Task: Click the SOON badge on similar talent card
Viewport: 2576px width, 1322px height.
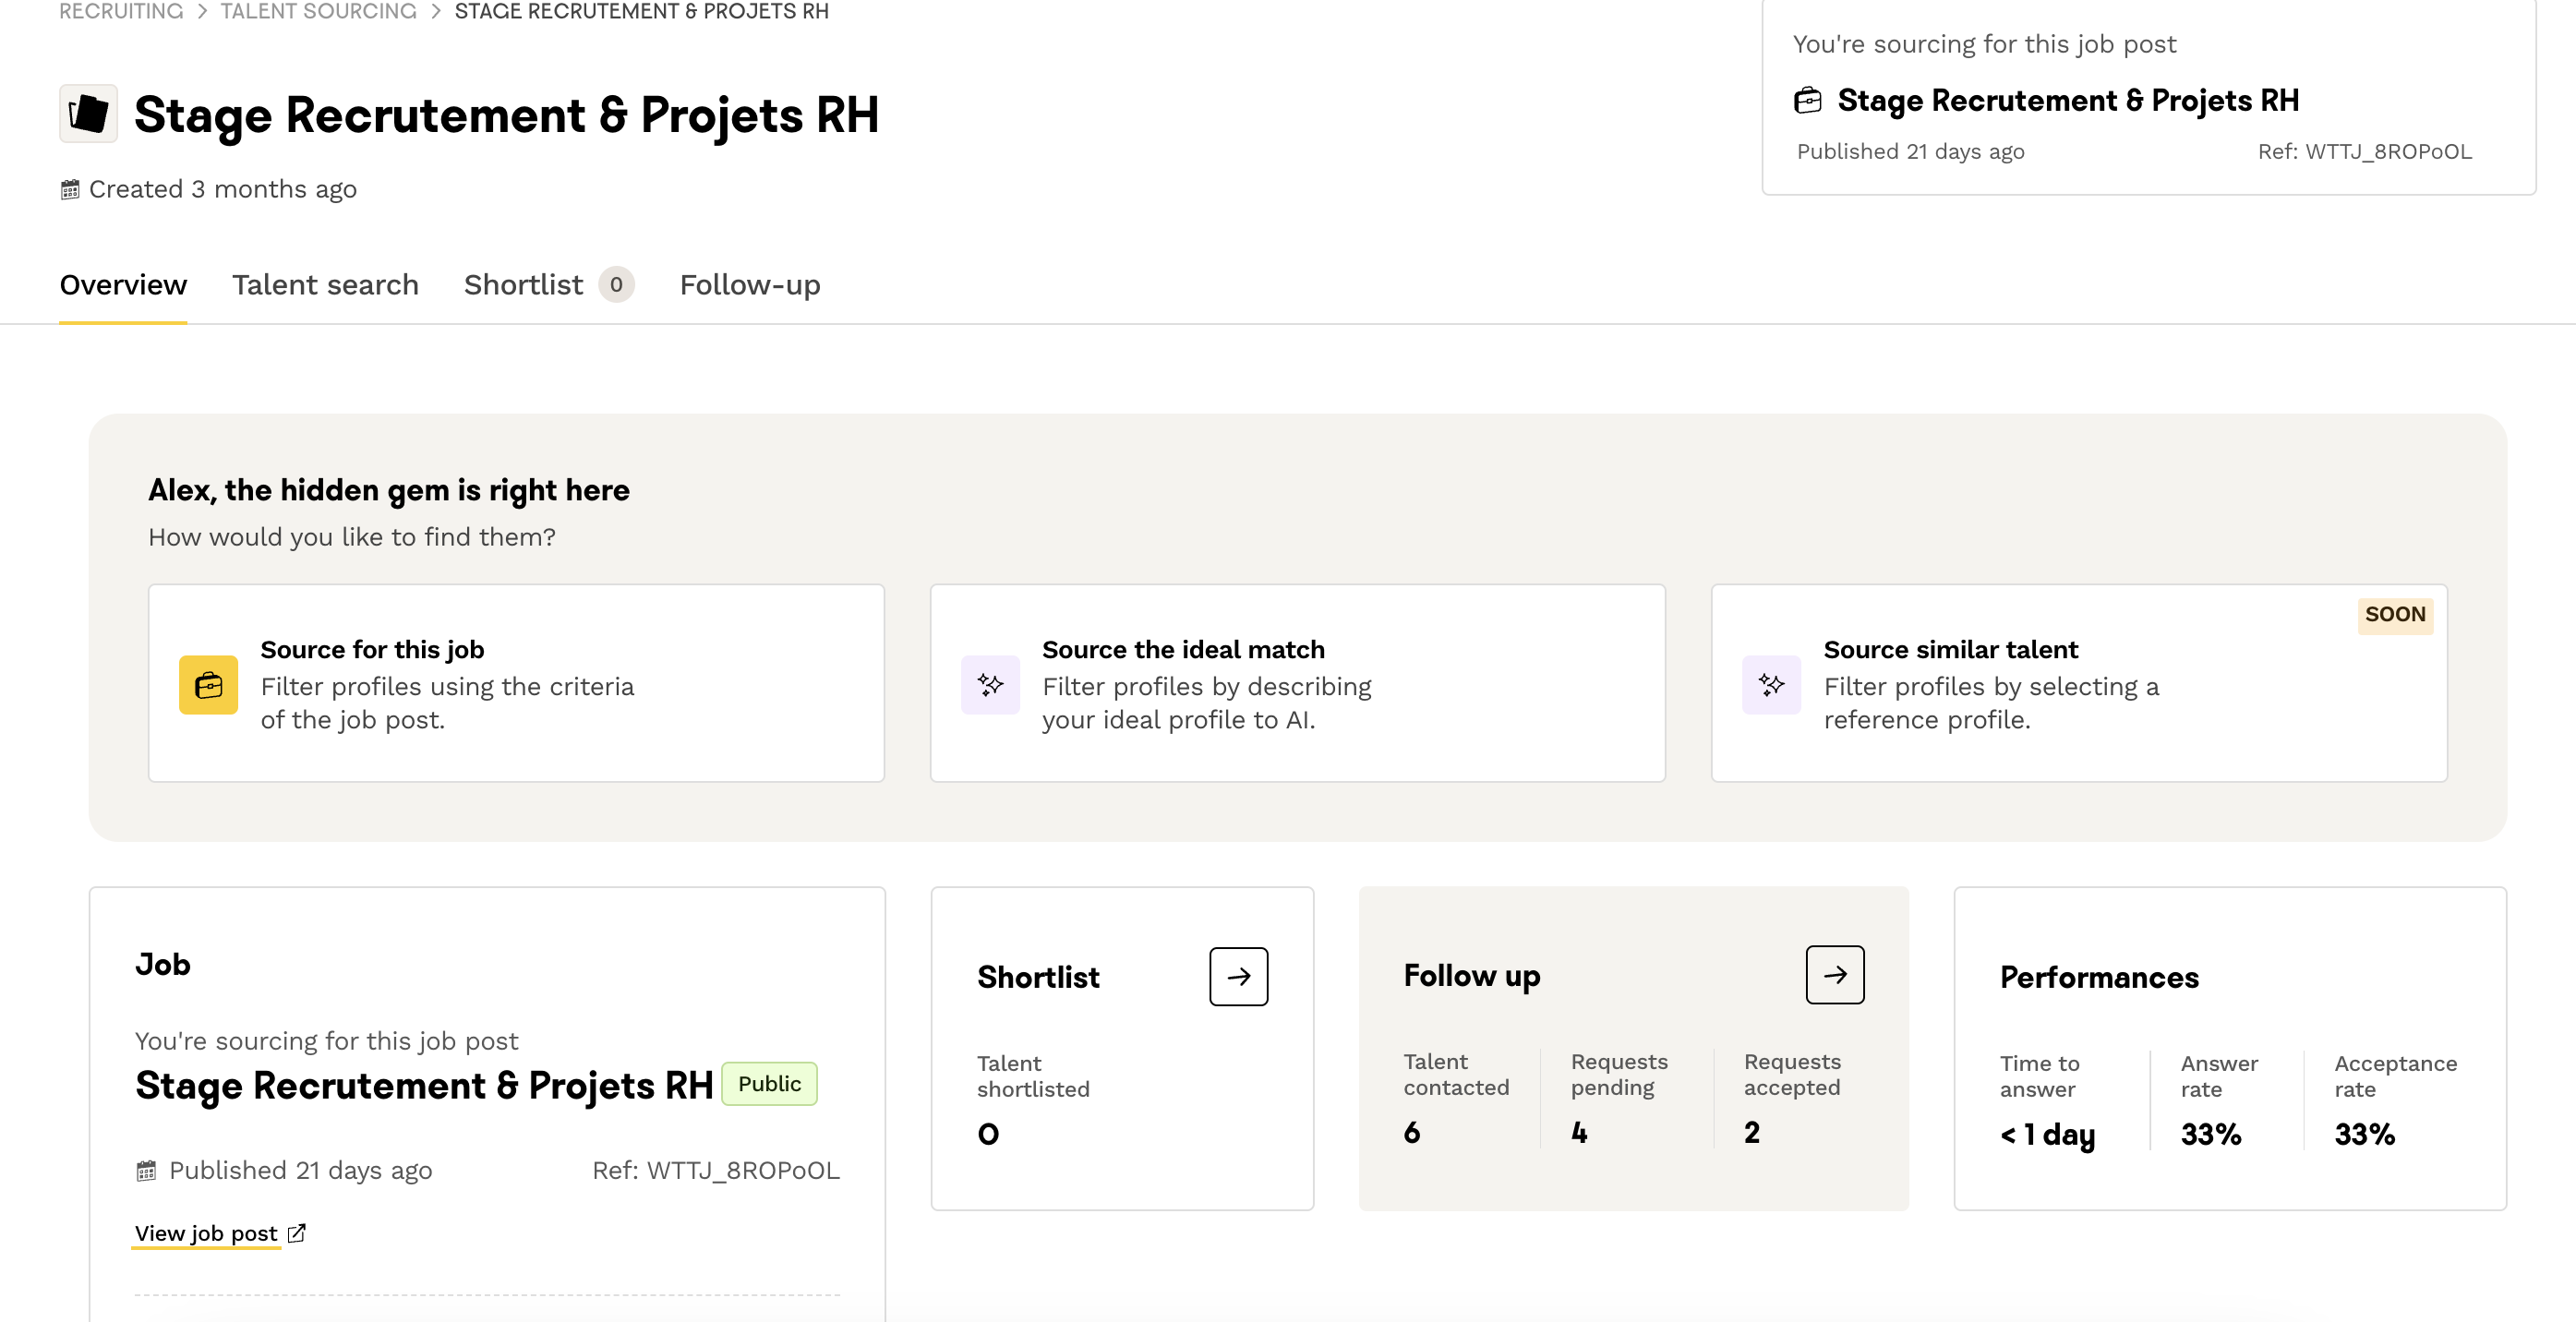Action: 2394,614
